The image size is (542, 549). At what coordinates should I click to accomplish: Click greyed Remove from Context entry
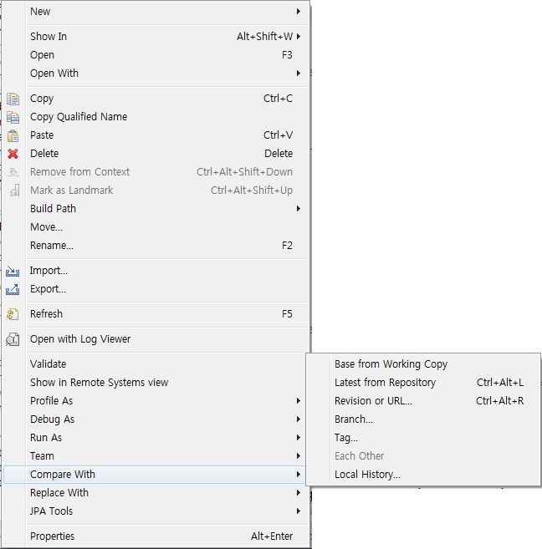[x=156, y=172]
